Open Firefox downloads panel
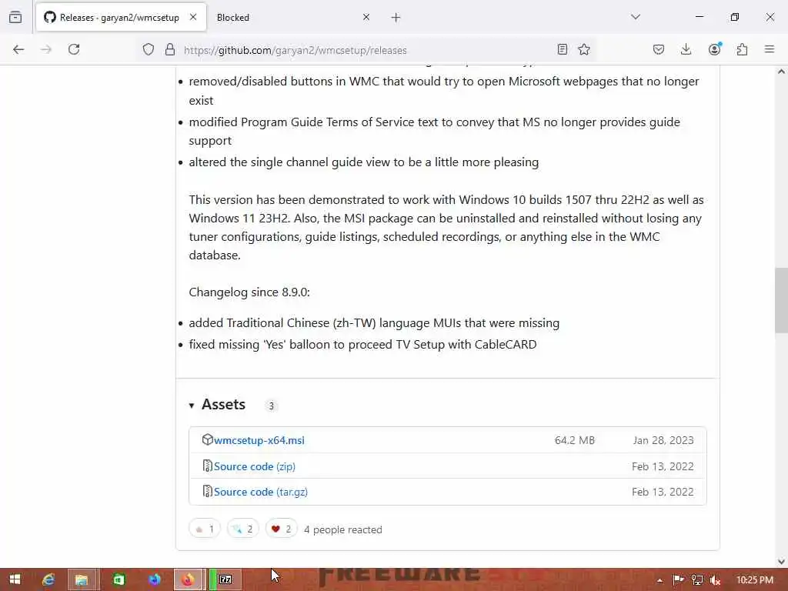This screenshot has height=591, width=788. (686, 49)
